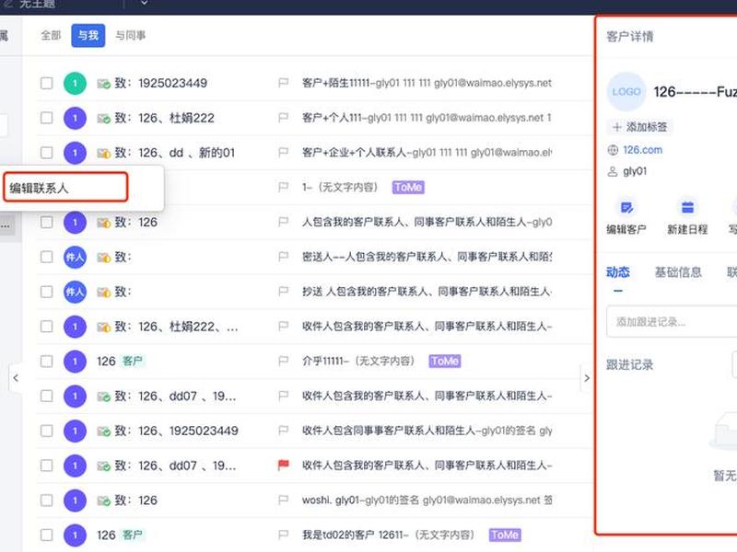Flag the 客户+企业+个人联系人 email
This screenshot has width=737, height=552.
284,152
